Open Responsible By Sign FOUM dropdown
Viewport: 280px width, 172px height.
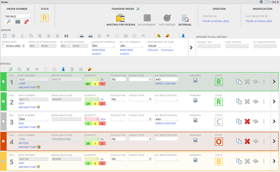tap(170, 46)
